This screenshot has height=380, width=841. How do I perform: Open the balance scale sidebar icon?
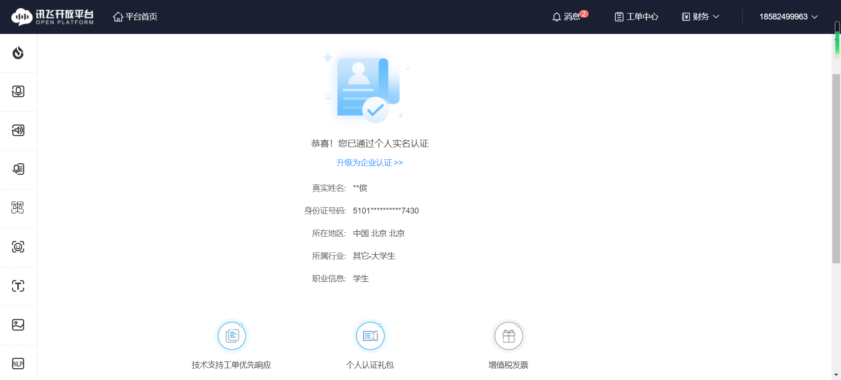(x=18, y=208)
